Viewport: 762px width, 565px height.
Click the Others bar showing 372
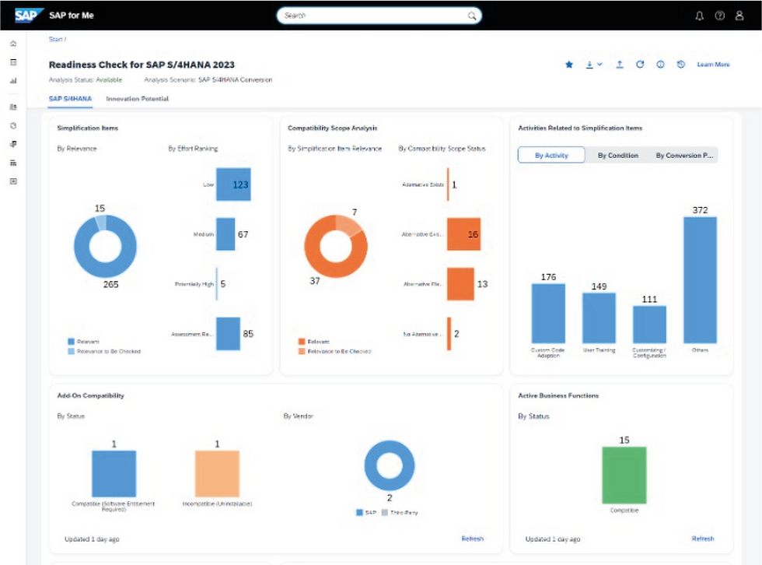click(700, 280)
